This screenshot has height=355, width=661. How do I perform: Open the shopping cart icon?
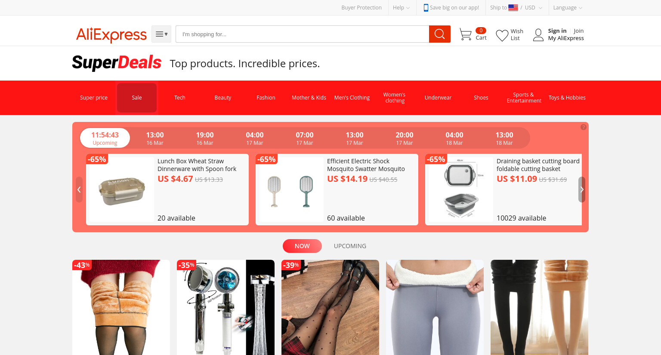(465, 34)
